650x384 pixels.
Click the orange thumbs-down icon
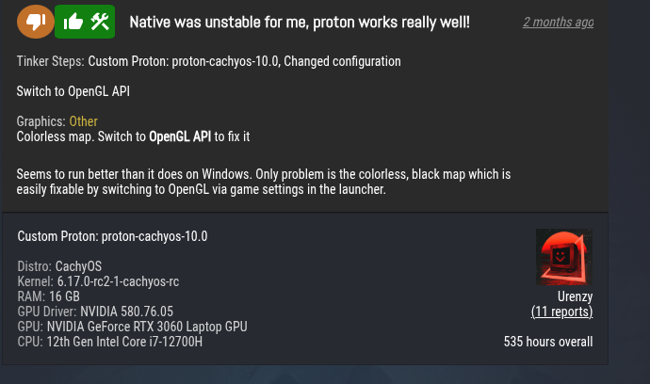(35, 21)
